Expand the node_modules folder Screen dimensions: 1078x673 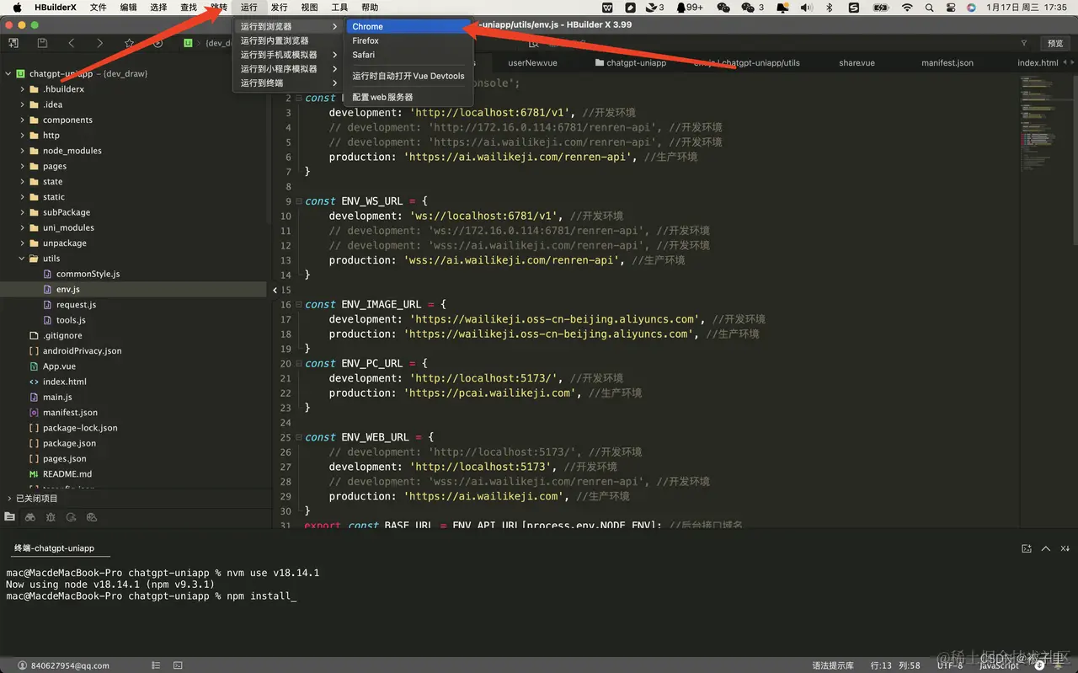23,151
